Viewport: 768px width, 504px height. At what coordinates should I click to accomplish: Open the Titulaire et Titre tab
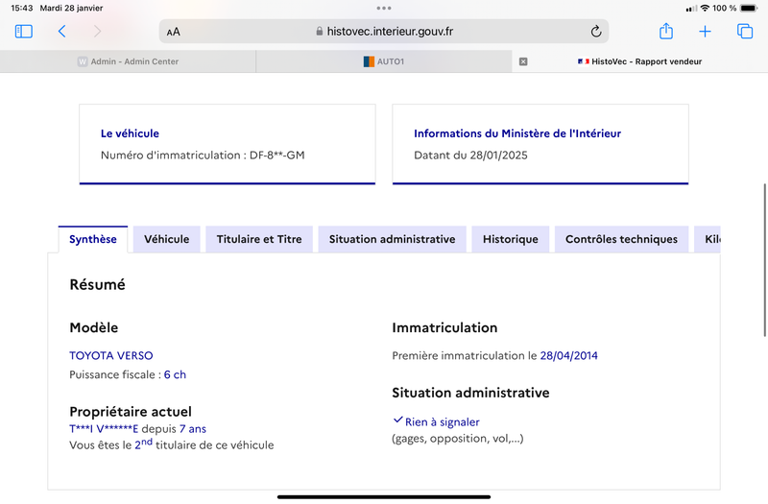[259, 239]
